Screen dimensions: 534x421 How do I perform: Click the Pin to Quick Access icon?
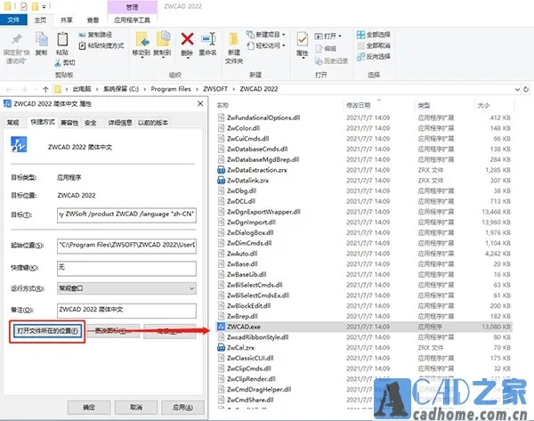(16, 39)
